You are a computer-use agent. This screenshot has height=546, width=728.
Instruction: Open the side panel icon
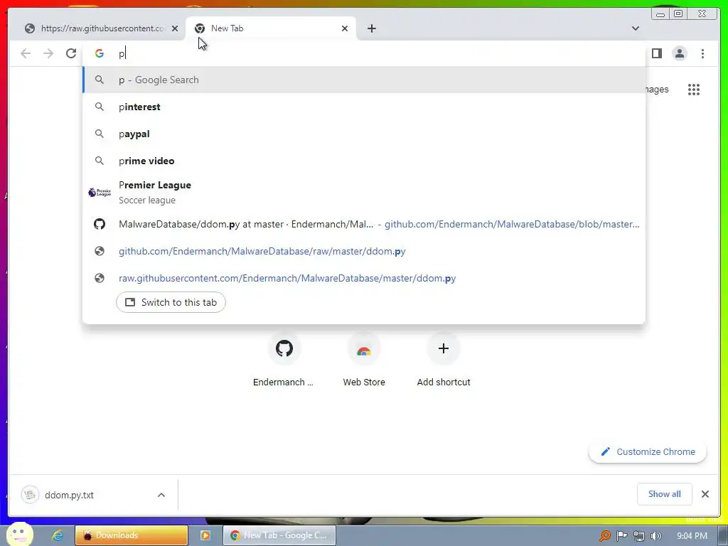(x=656, y=53)
